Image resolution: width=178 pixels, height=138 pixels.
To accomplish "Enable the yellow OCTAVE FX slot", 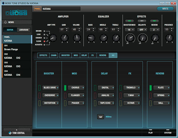I will point(121,103).
